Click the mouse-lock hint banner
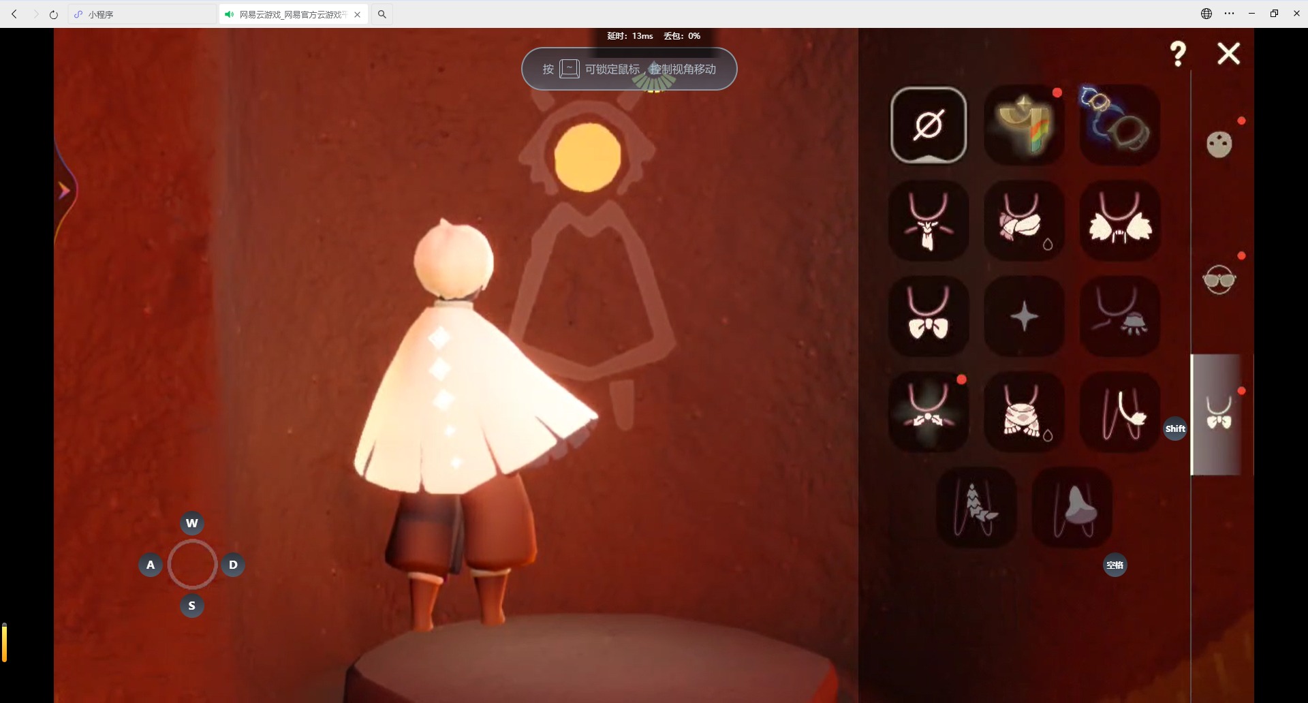 tap(629, 69)
